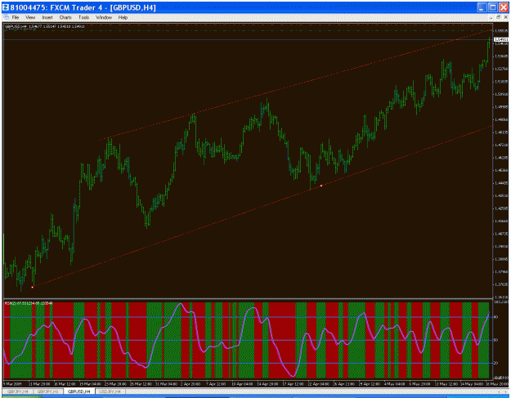Switch to the GBPJPY,H4 chart tab
This screenshot has height=398, width=511.
pos(17,391)
